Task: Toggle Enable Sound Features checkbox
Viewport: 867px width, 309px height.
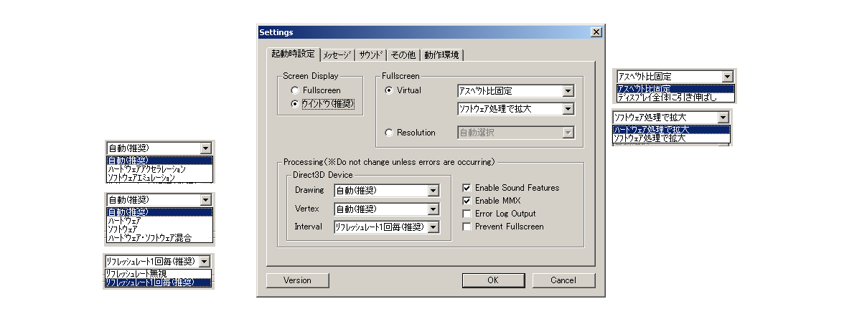Action: [467, 188]
